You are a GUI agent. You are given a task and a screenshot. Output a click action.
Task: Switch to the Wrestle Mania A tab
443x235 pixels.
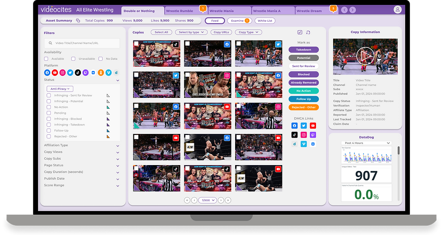273,11
